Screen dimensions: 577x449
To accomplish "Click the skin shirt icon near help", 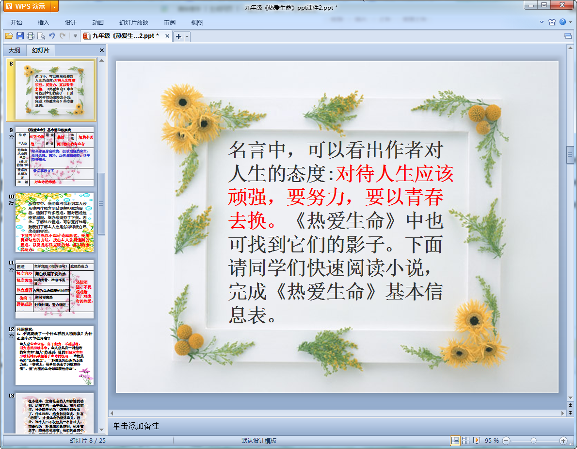I will (x=552, y=22).
